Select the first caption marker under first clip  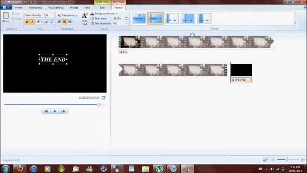(x=123, y=52)
